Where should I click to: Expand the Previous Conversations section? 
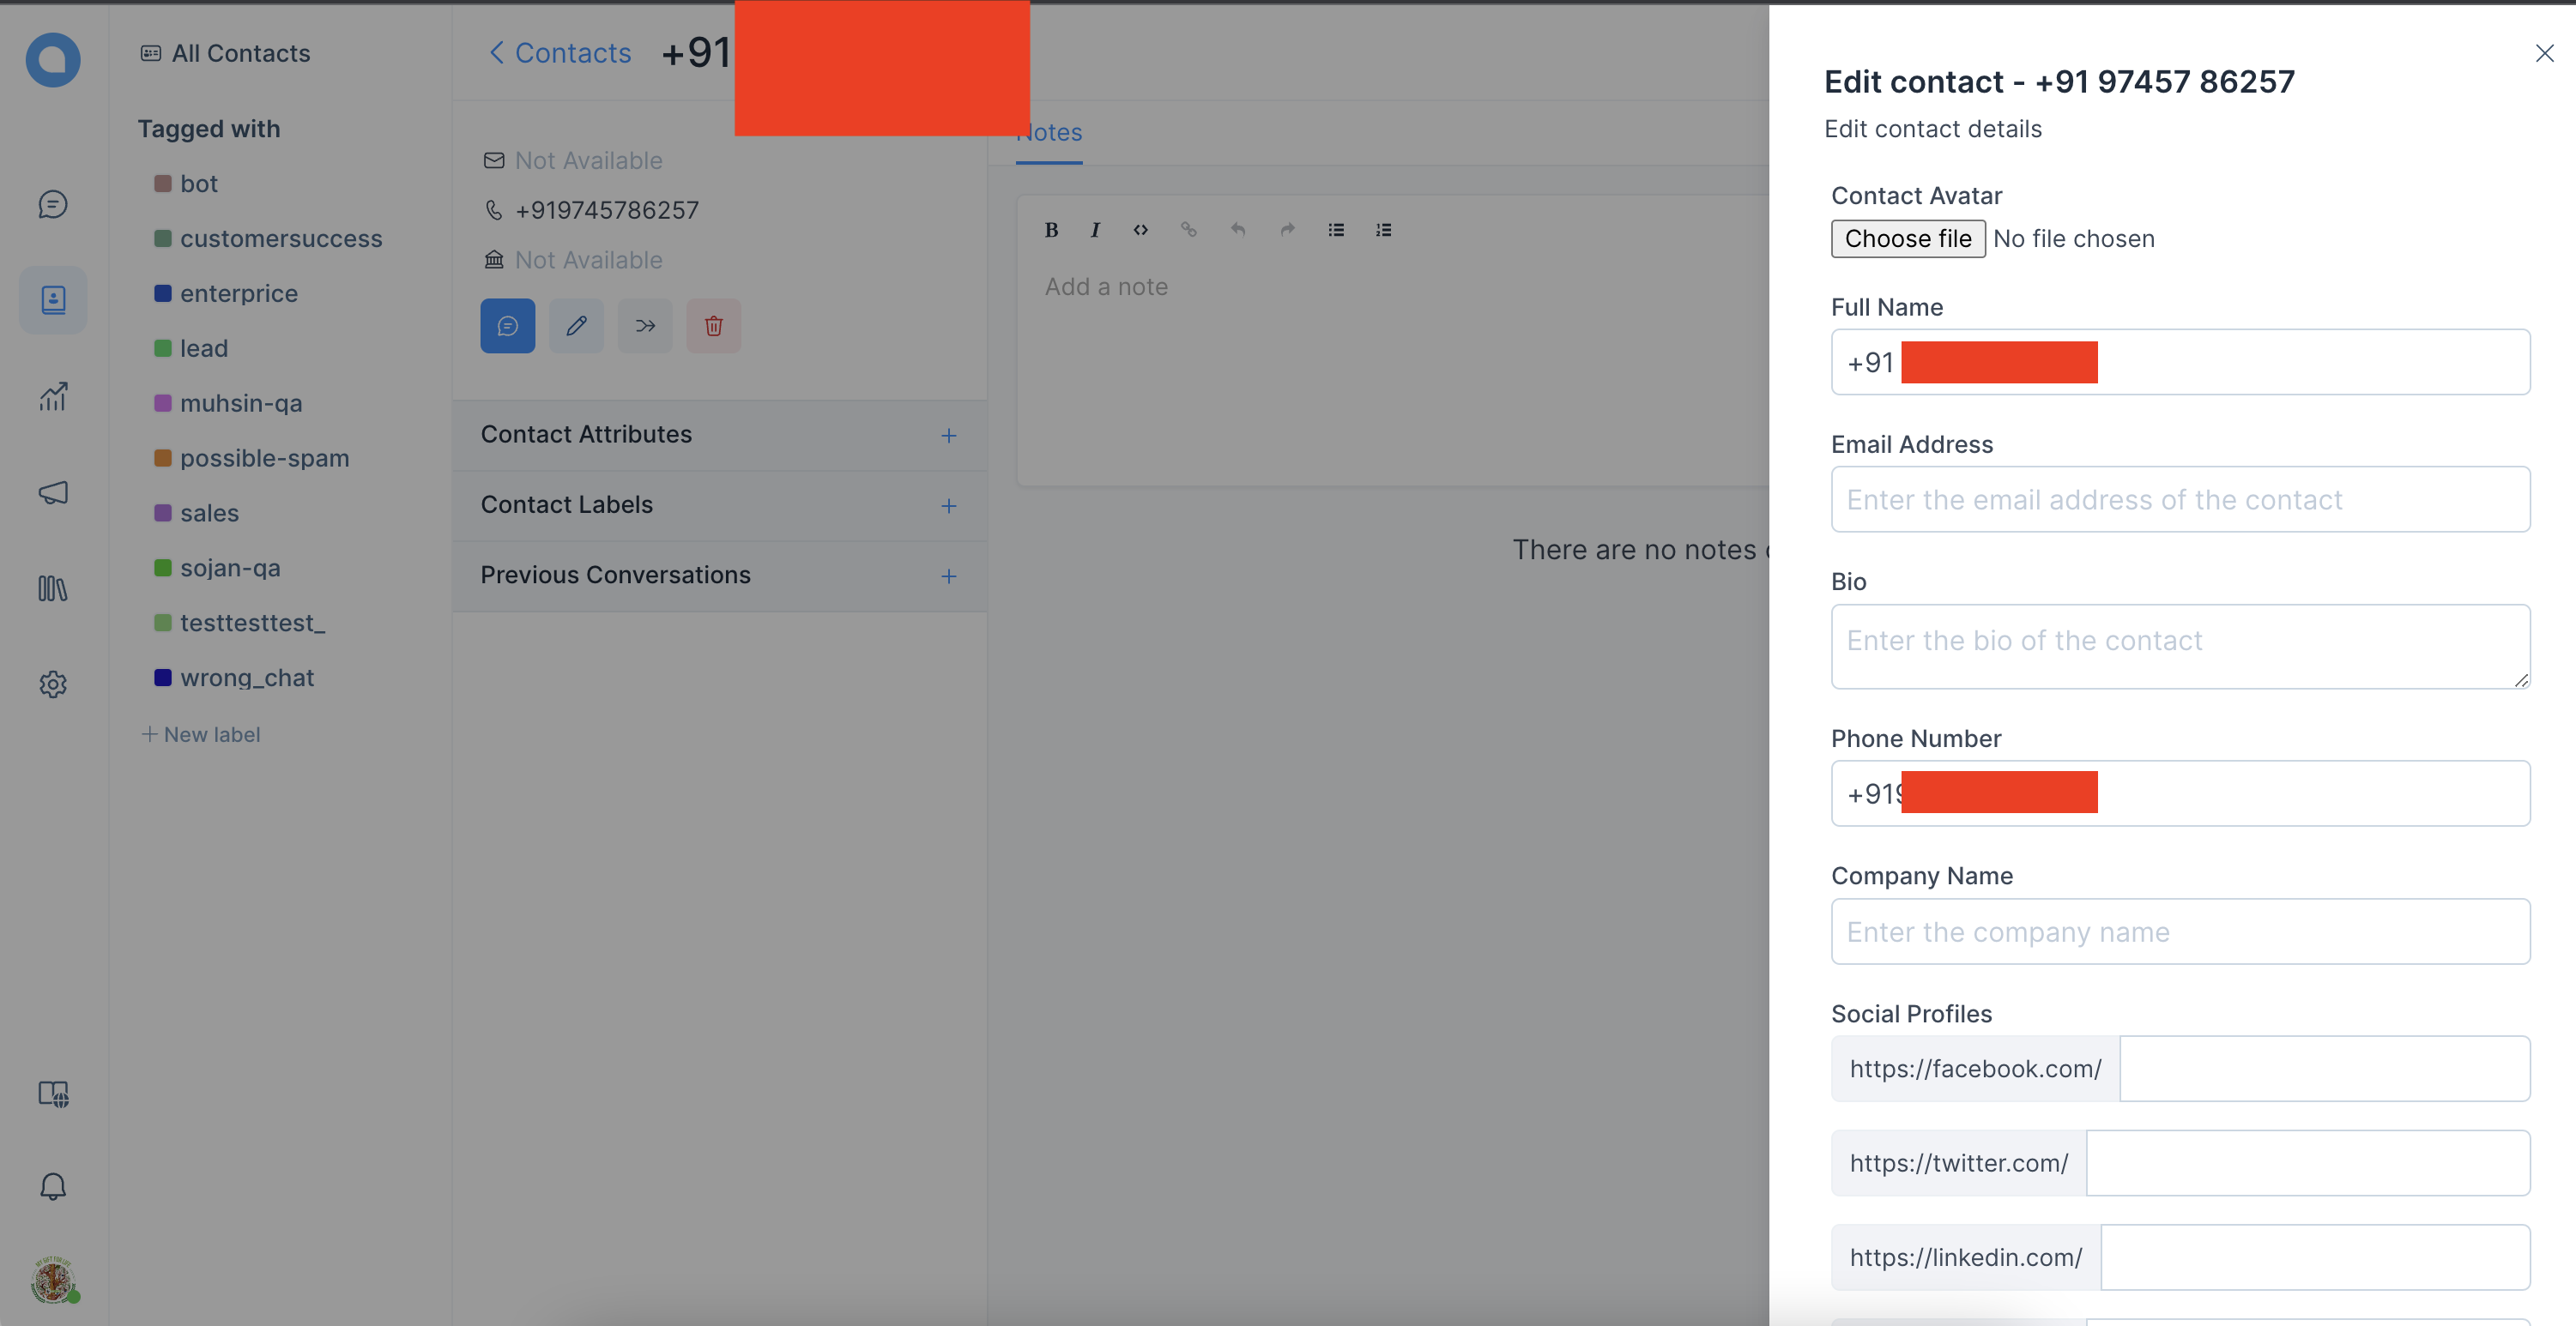[948, 576]
